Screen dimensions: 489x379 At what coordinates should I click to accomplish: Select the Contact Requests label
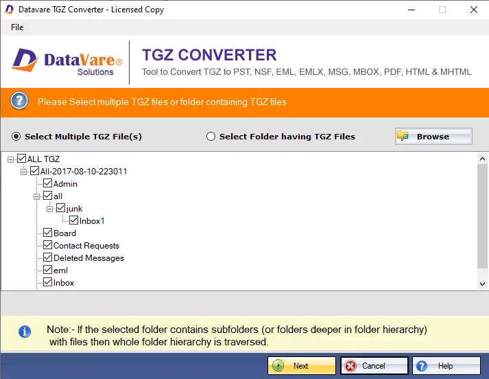[86, 246]
